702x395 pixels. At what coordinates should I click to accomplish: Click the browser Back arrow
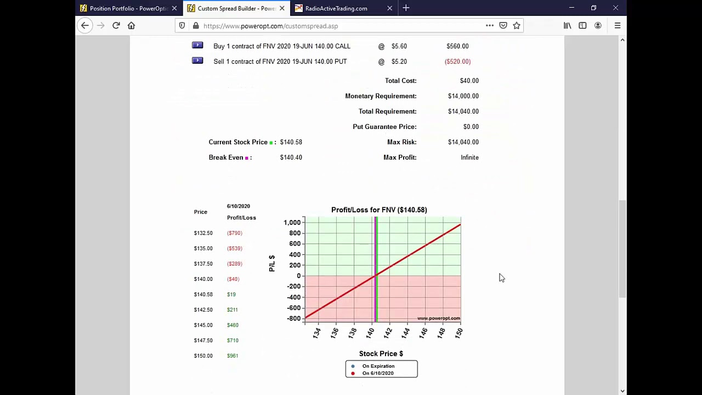coord(85,26)
